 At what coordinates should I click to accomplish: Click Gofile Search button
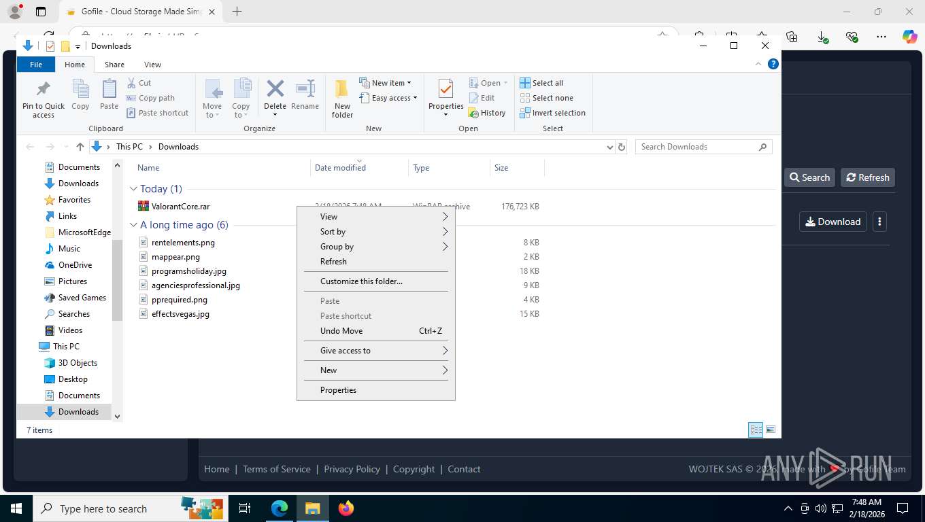coord(809,177)
